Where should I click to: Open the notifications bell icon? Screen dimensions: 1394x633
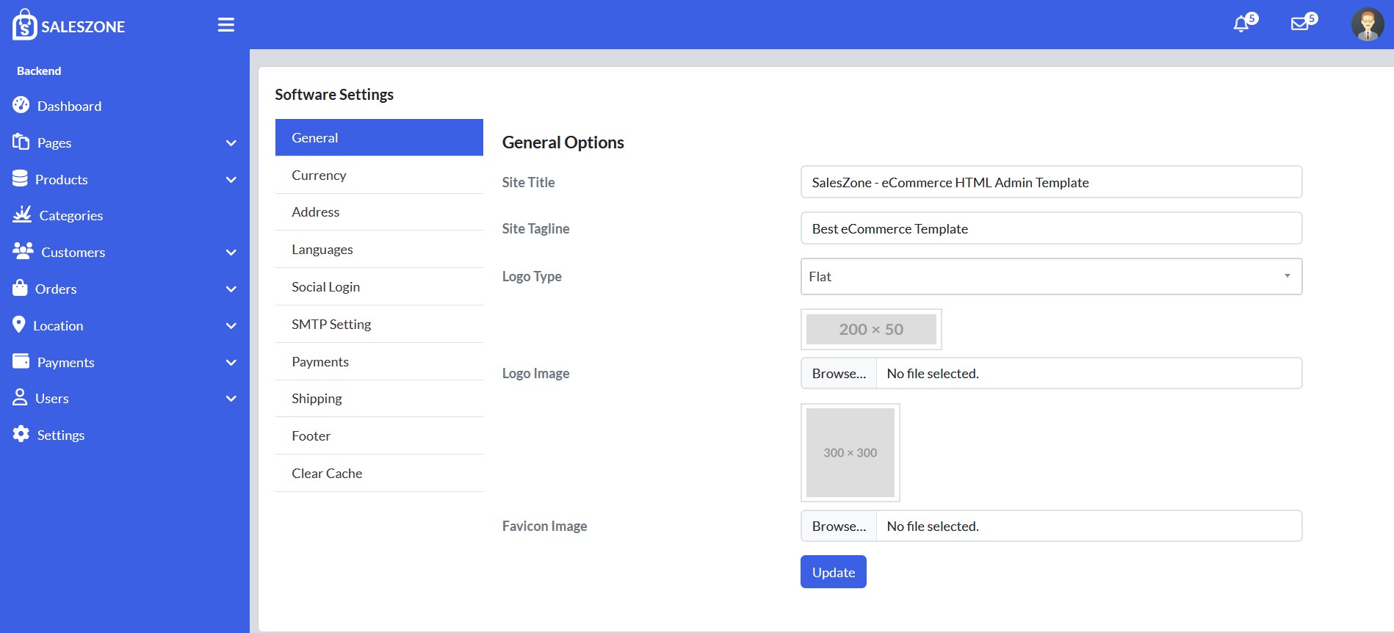(x=1241, y=24)
